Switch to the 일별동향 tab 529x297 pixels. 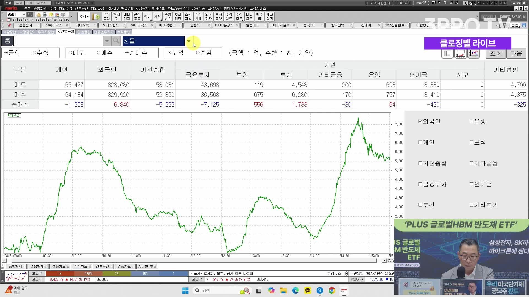coord(84,32)
